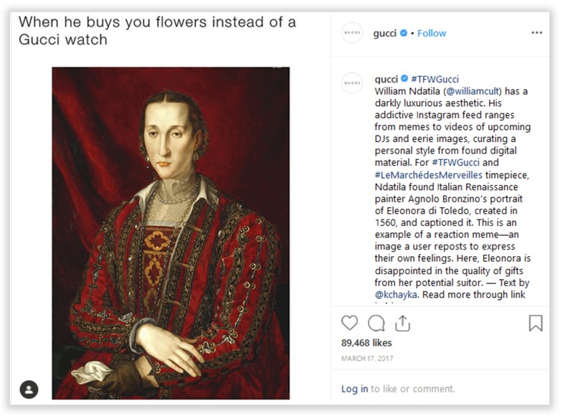Save the post with the bookmark icon
This screenshot has height=416, width=565.
pyautogui.click(x=536, y=323)
